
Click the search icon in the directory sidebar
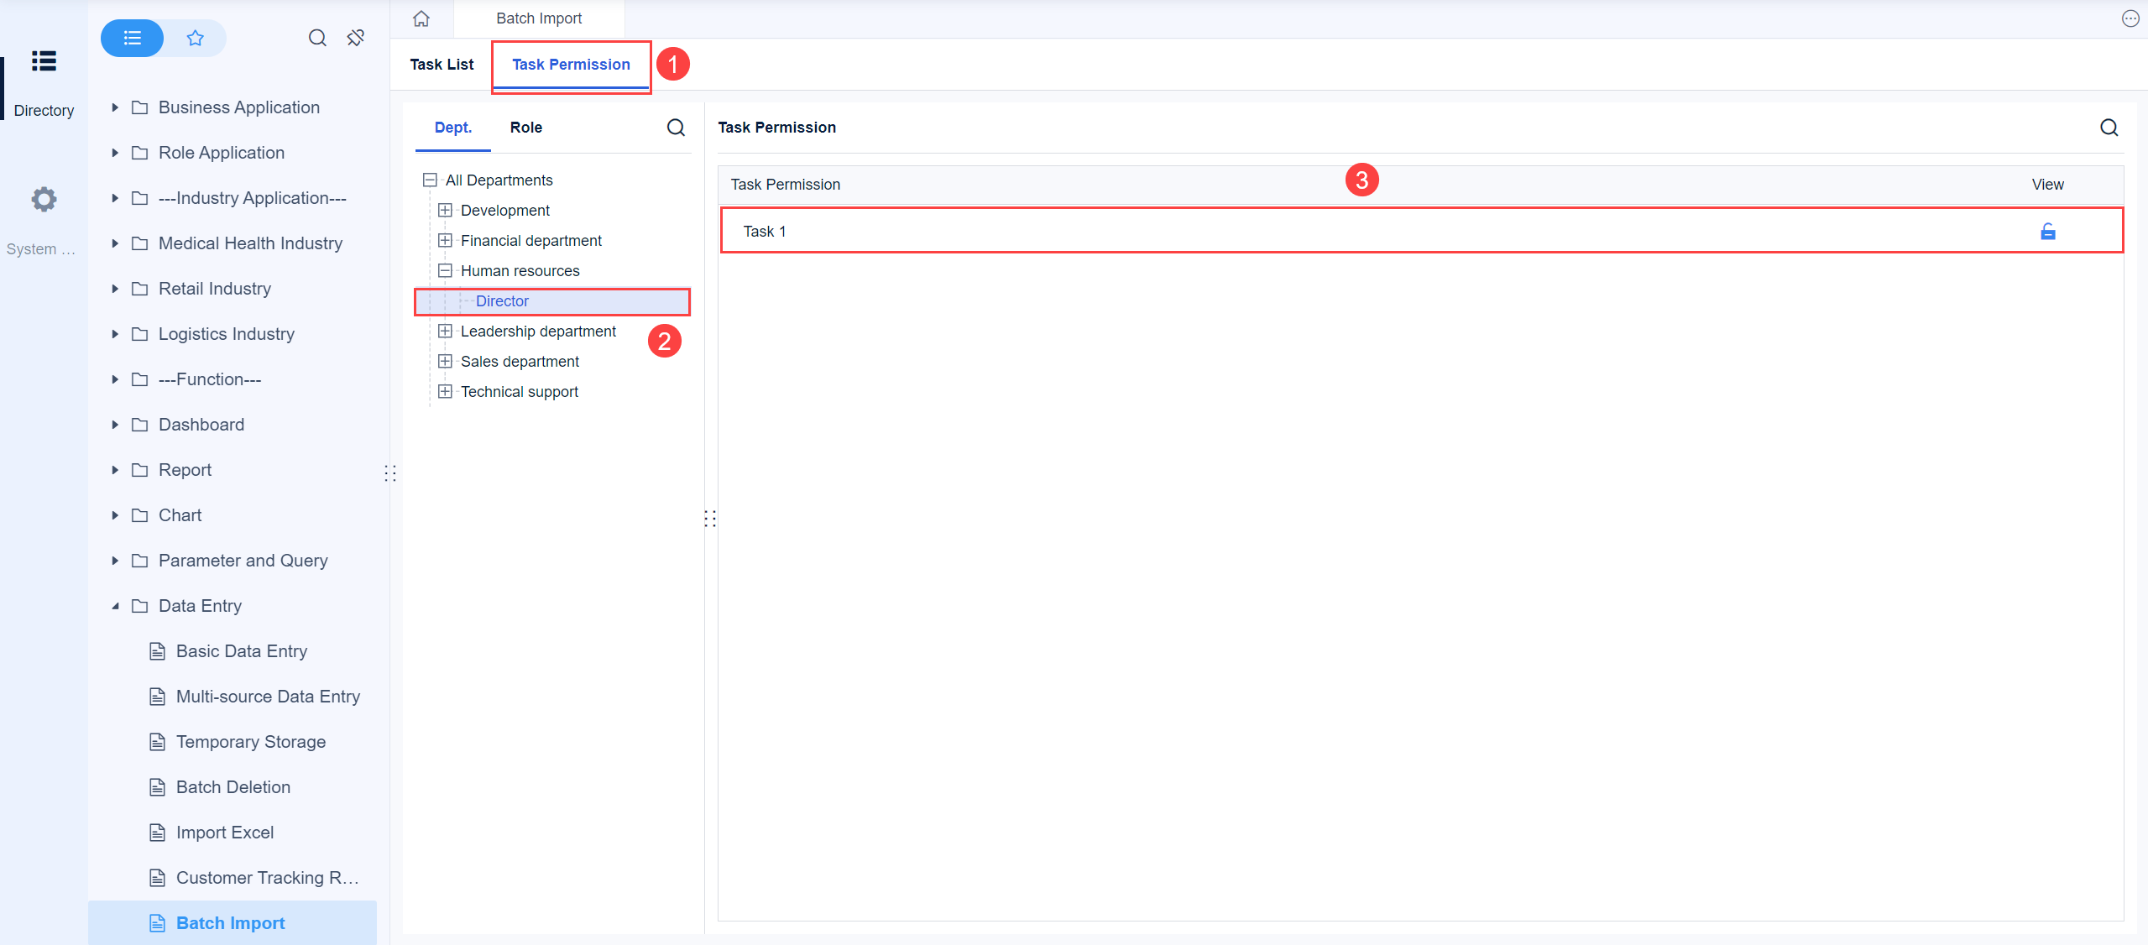click(x=317, y=38)
